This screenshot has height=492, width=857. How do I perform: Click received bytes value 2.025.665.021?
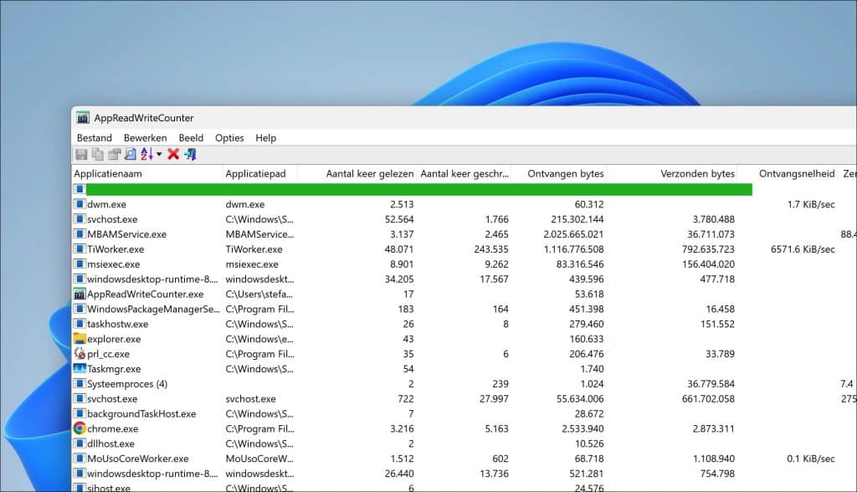click(573, 234)
